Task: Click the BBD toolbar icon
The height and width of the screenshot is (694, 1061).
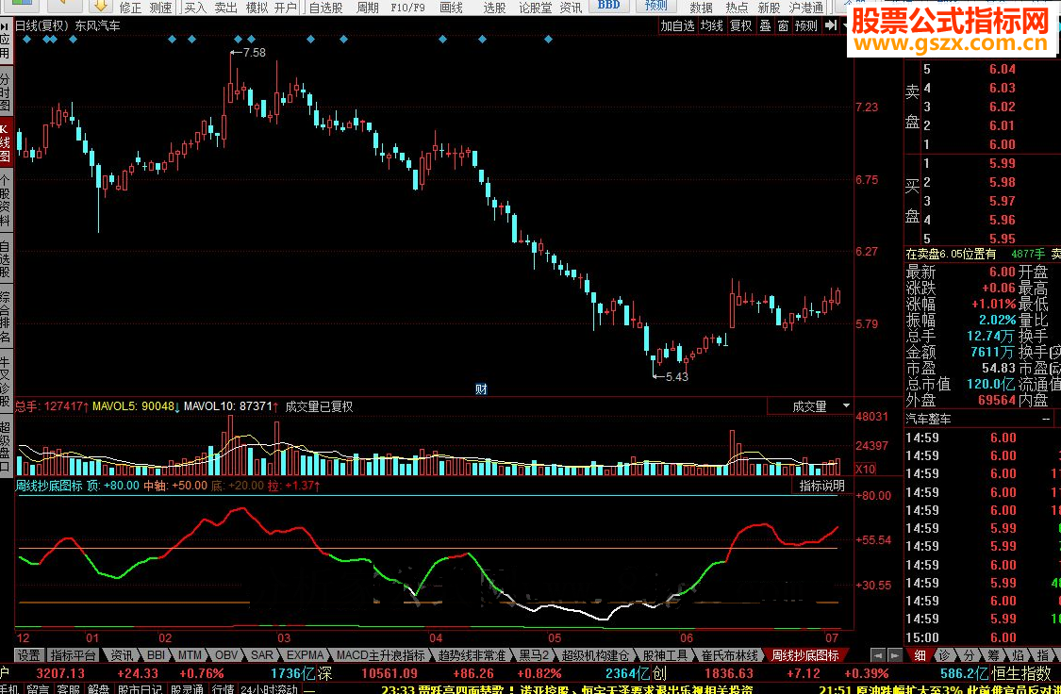Action: pos(609,7)
